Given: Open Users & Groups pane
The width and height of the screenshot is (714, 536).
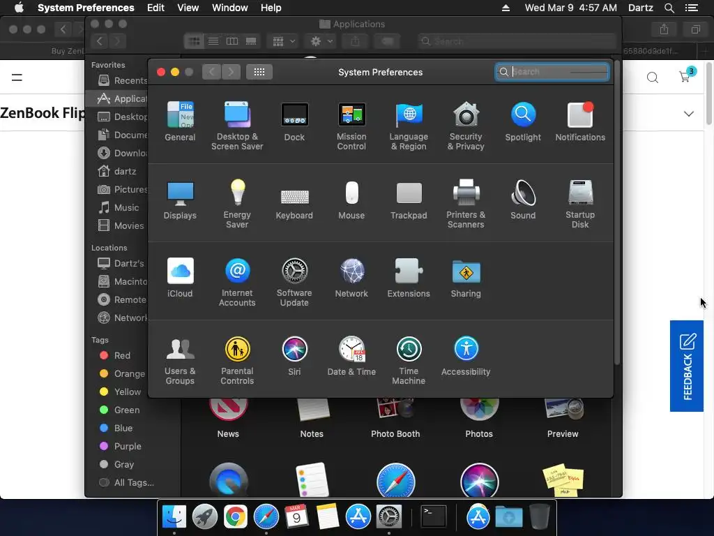Looking at the screenshot, I should tap(180, 361).
